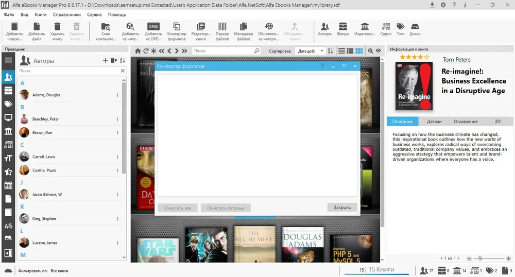
Task: Click the Закрыть button in the converter dialog
Action: tap(342, 207)
